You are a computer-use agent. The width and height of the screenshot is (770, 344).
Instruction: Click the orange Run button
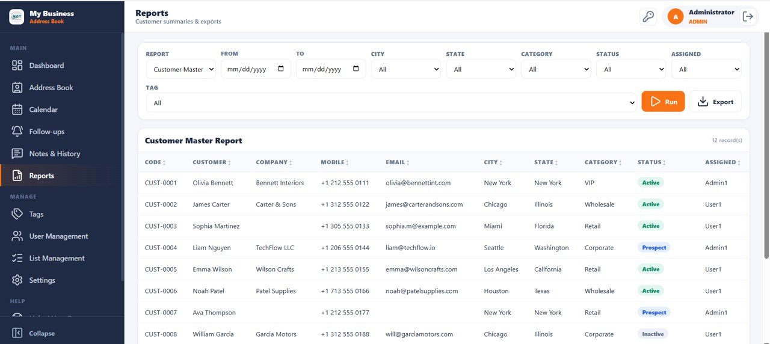tap(663, 102)
